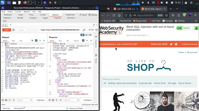Click My account link
The image size is (199, 111).
coord(192,52)
